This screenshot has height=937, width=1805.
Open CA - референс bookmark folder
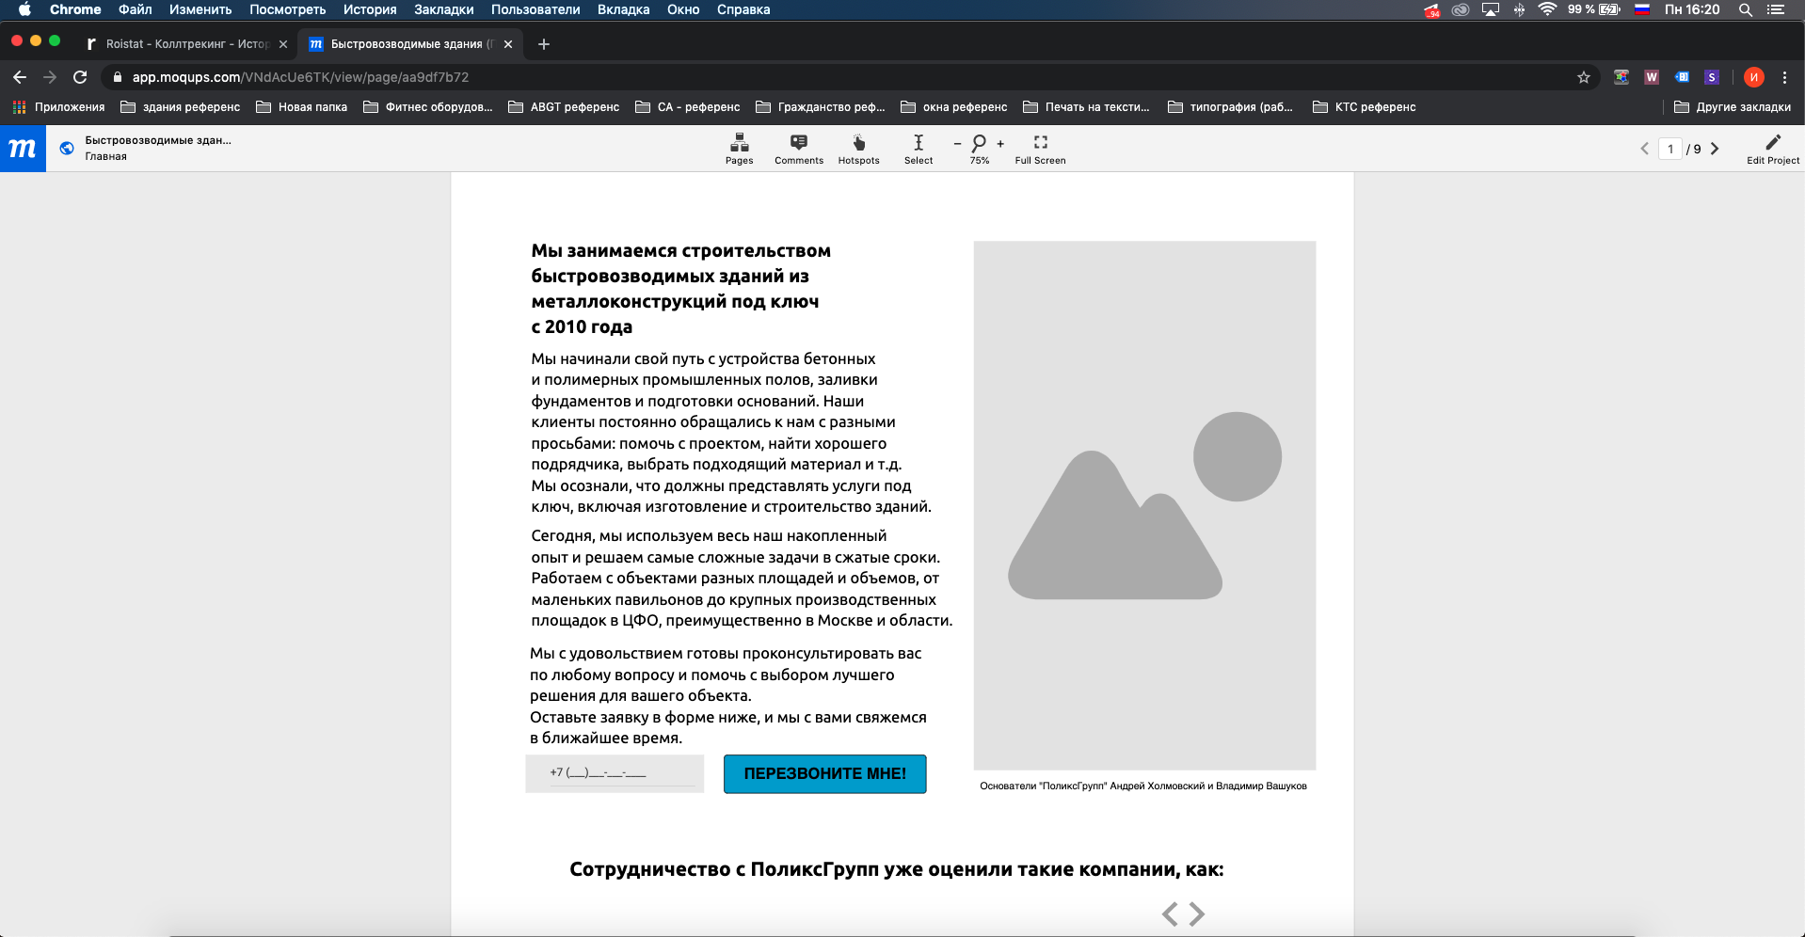(x=688, y=107)
